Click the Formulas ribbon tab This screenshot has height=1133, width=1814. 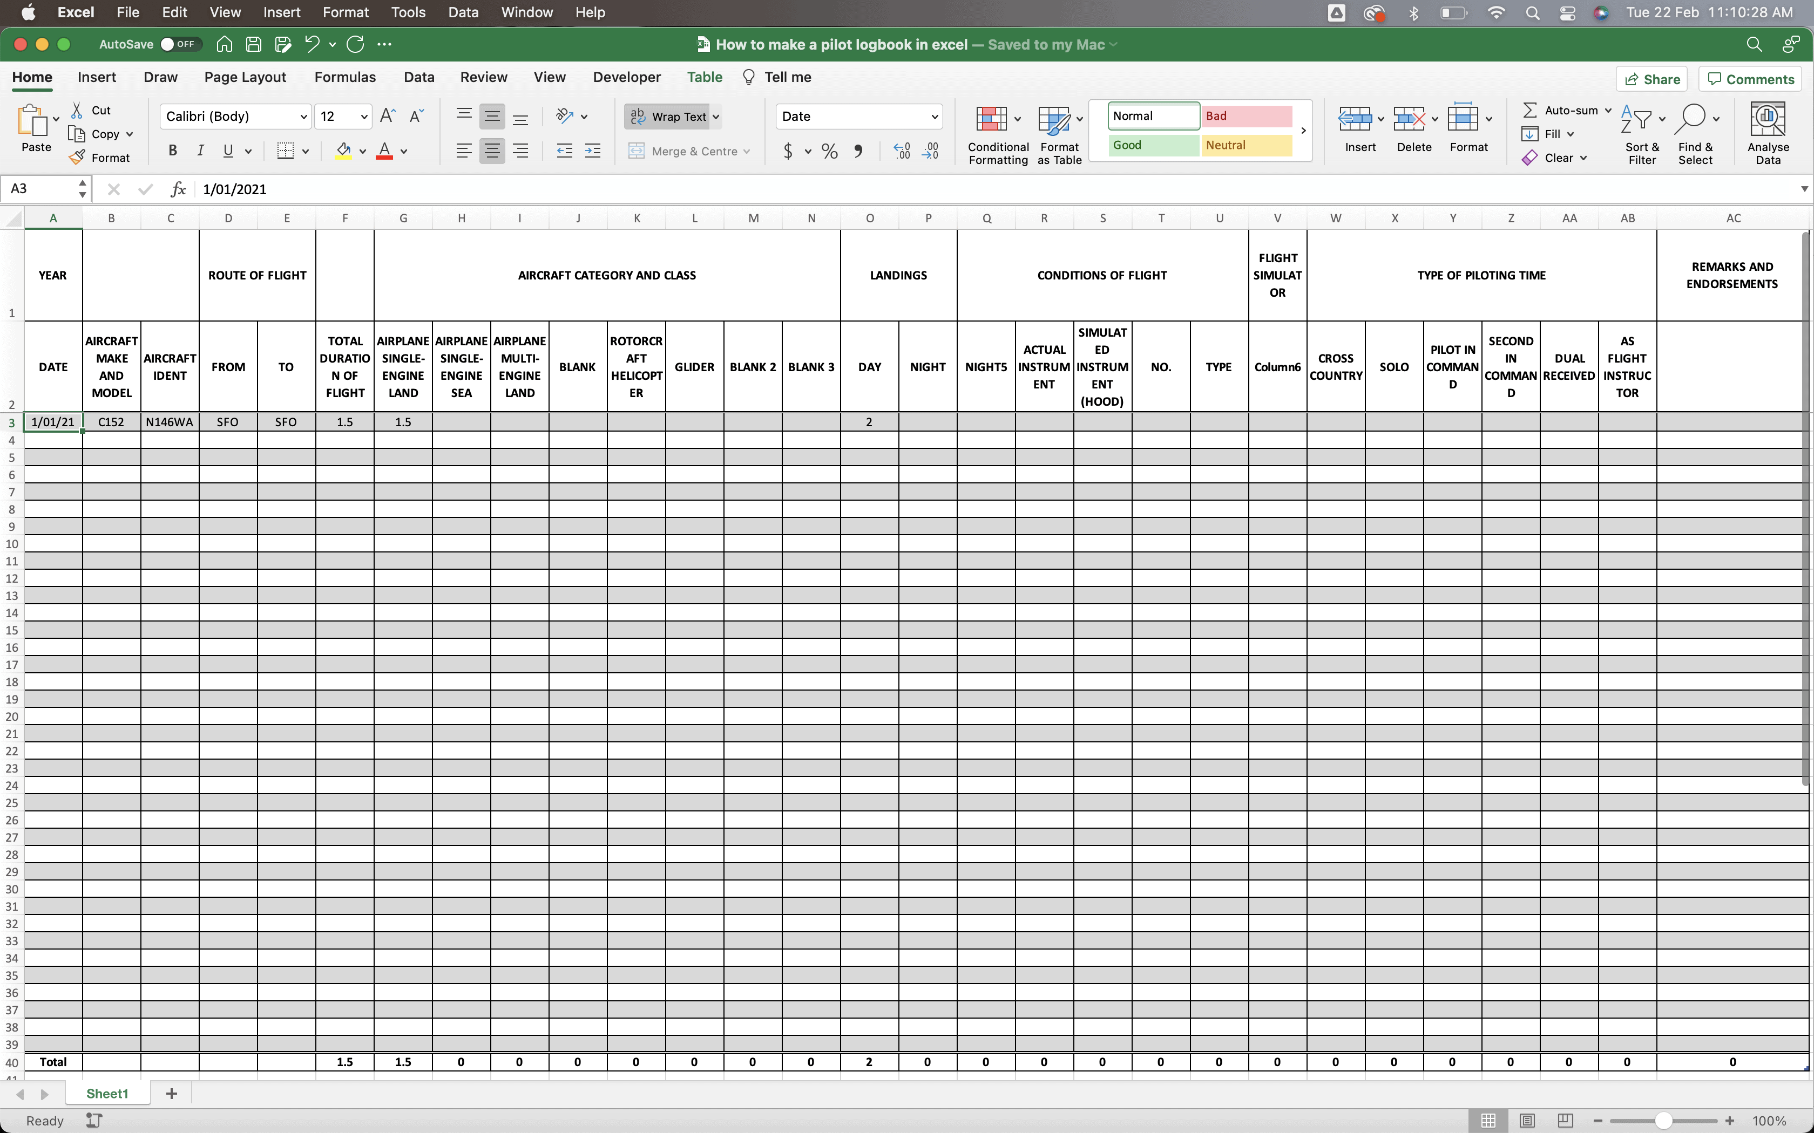click(346, 77)
